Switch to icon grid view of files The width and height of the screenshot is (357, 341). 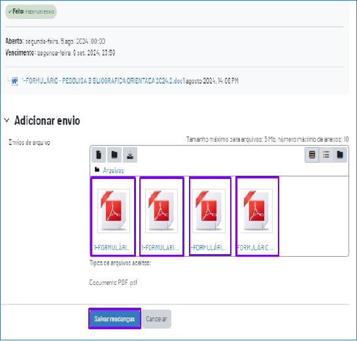(x=312, y=155)
